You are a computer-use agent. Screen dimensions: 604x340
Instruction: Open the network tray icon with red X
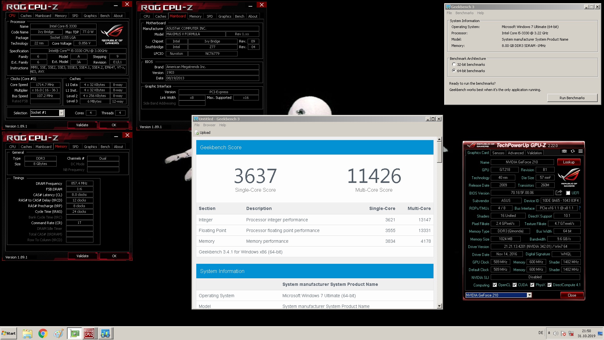click(x=571, y=333)
